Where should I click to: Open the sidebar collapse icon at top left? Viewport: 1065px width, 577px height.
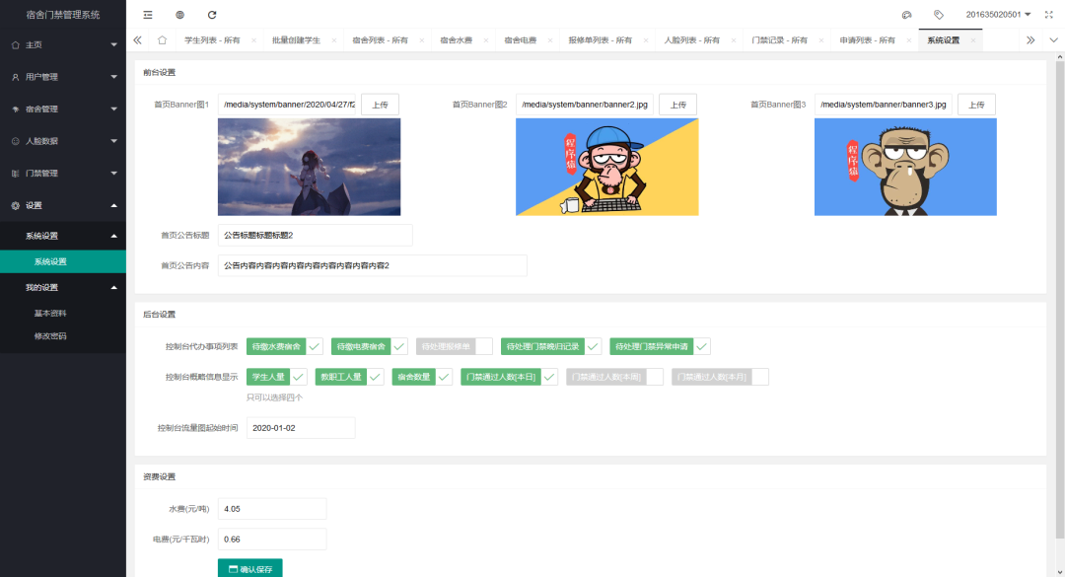(148, 15)
